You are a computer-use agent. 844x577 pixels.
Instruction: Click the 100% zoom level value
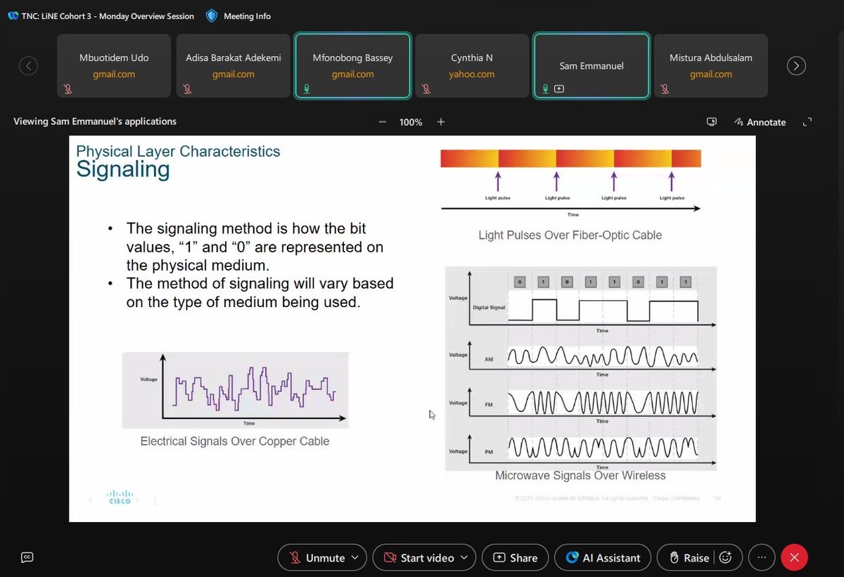click(x=411, y=122)
